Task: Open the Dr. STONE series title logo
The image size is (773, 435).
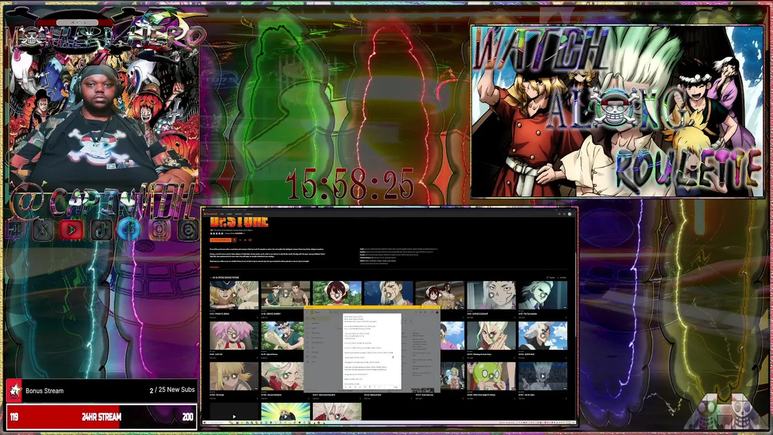Action: 239,222
